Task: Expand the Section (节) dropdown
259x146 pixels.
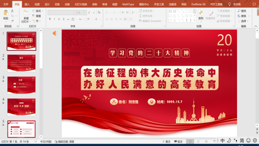Action: (x=37, y=21)
